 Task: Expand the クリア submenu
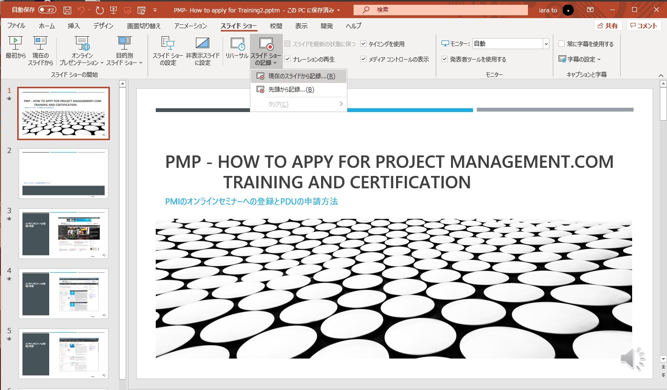[x=299, y=104]
